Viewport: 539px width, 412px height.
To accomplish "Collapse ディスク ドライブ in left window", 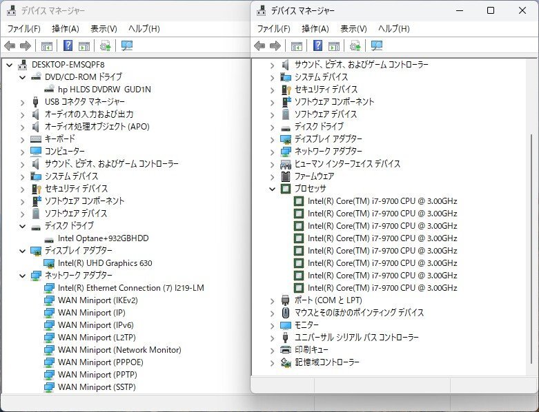I will pyautogui.click(x=23, y=226).
